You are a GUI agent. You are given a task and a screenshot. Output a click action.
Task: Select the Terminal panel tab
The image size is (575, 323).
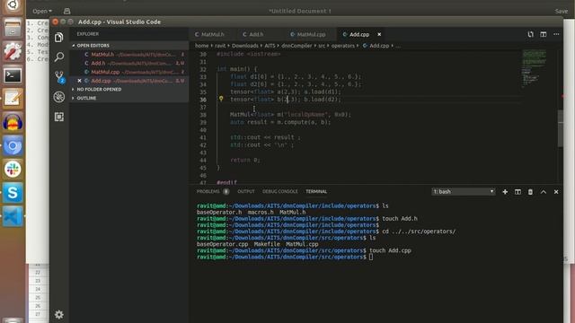pos(316,191)
